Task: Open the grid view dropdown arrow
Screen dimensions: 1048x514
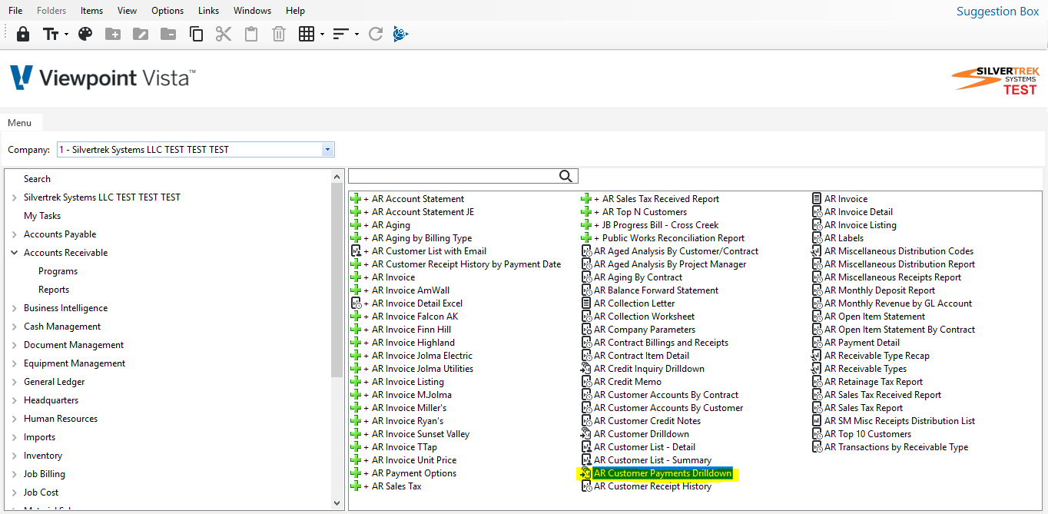Action: coord(322,35)
